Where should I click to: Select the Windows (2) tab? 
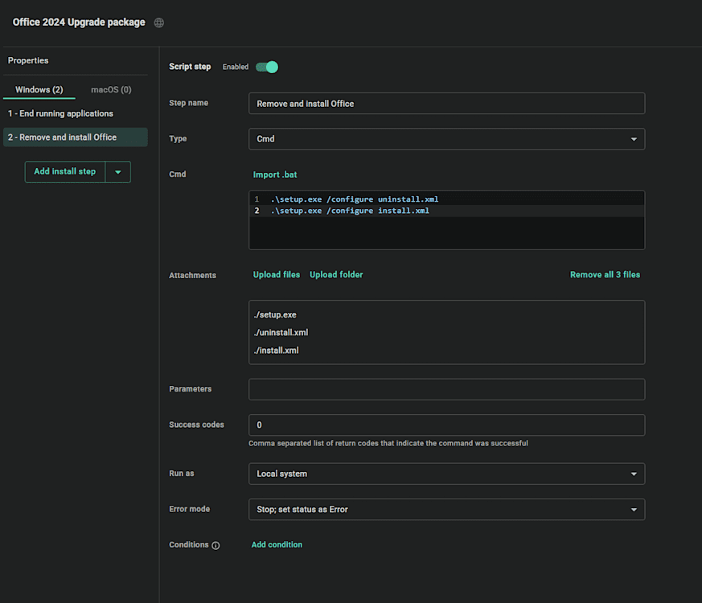[39, 89]
